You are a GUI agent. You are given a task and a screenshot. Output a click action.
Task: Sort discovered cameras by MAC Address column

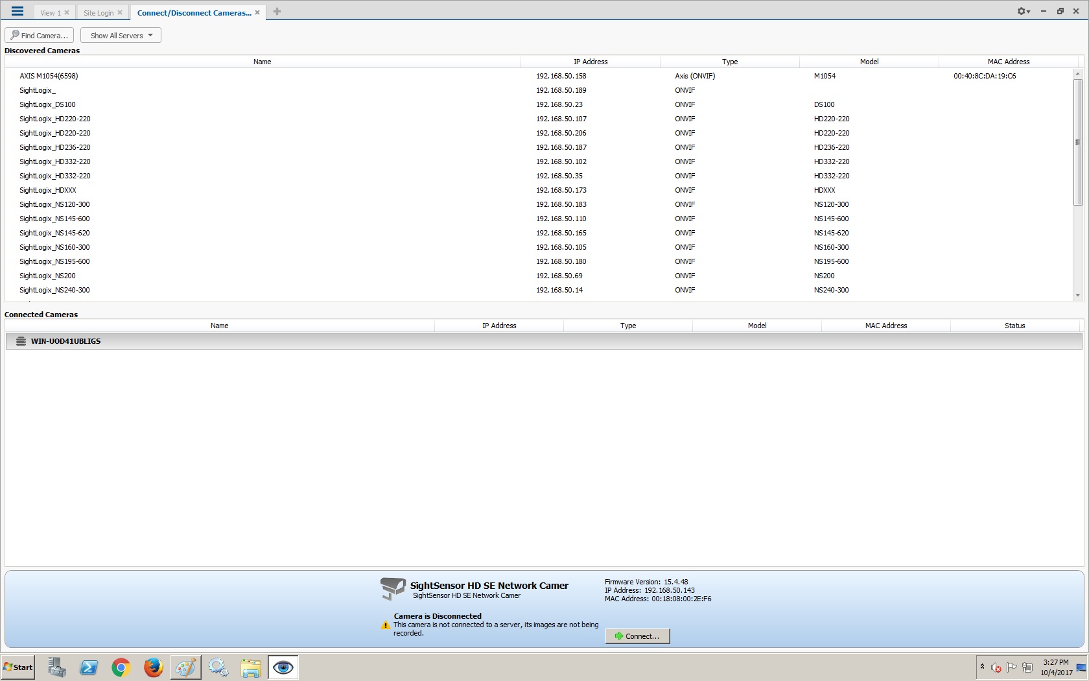[x=1009, y=62]
